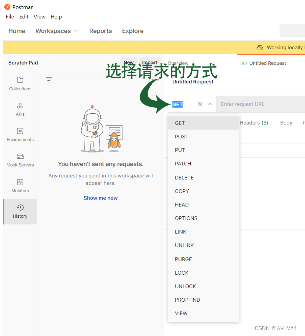Viewport: 305px width, 336px height.
Task: Collapse the method dropdown chevron
Action: (210, 104)
